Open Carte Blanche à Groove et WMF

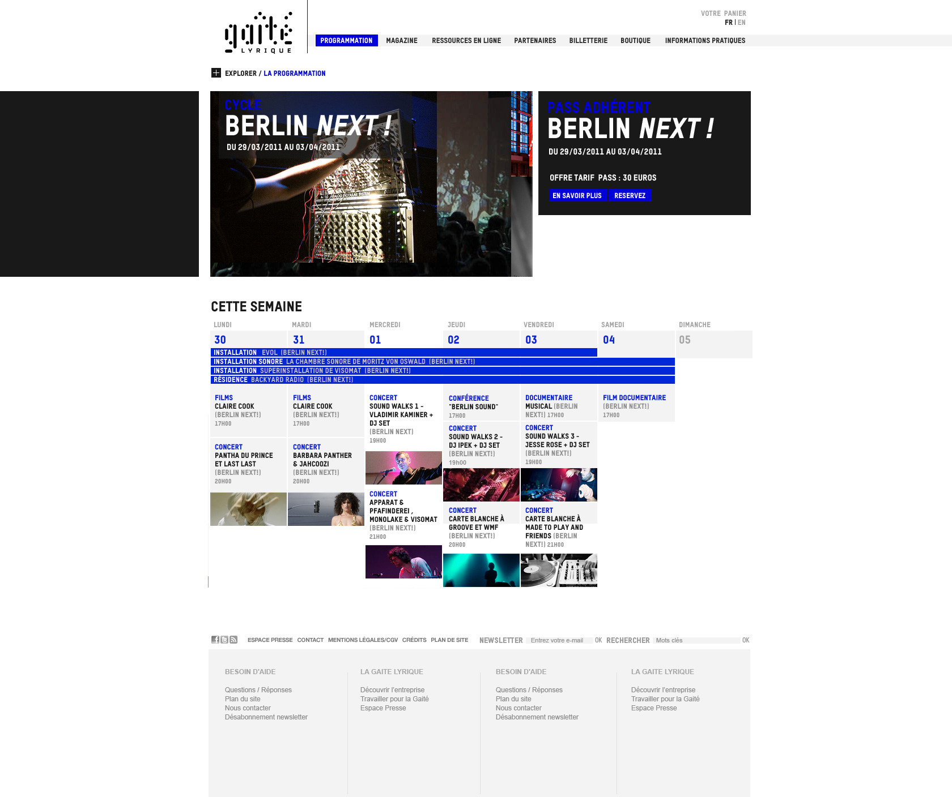[x=481, y=527]
